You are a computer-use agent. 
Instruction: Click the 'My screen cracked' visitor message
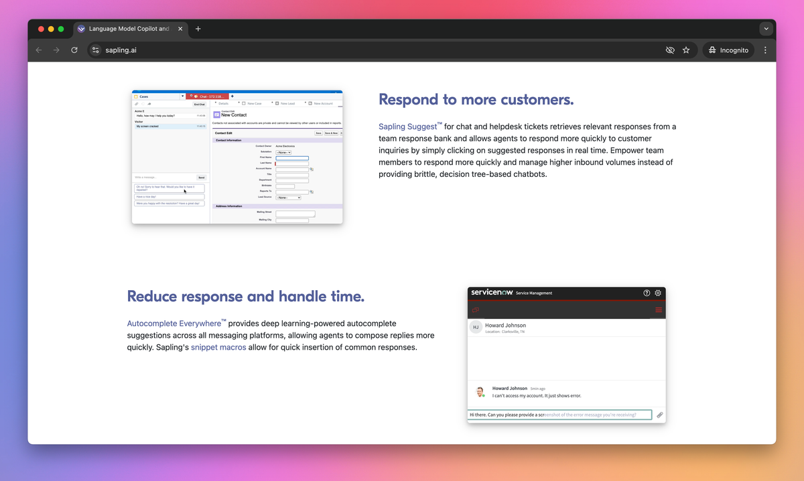[x=171, y=127]
